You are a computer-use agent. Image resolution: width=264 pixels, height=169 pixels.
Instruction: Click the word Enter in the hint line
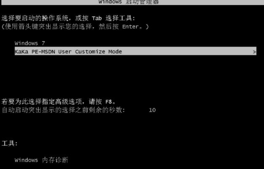point(131,27)
